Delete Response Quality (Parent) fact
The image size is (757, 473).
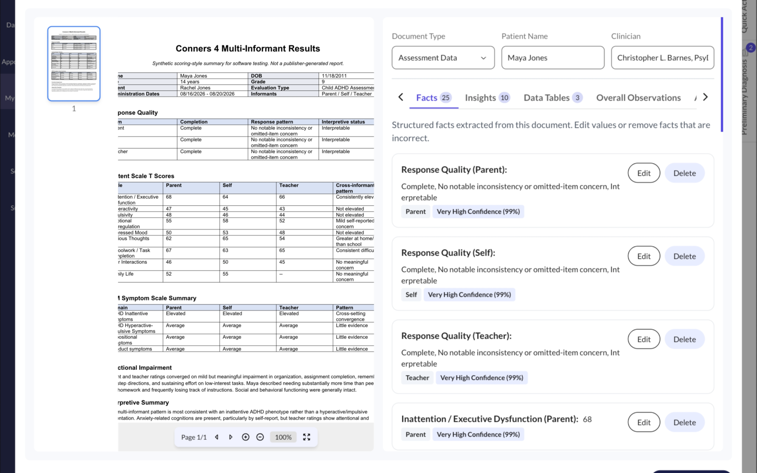tap(684, 173)
